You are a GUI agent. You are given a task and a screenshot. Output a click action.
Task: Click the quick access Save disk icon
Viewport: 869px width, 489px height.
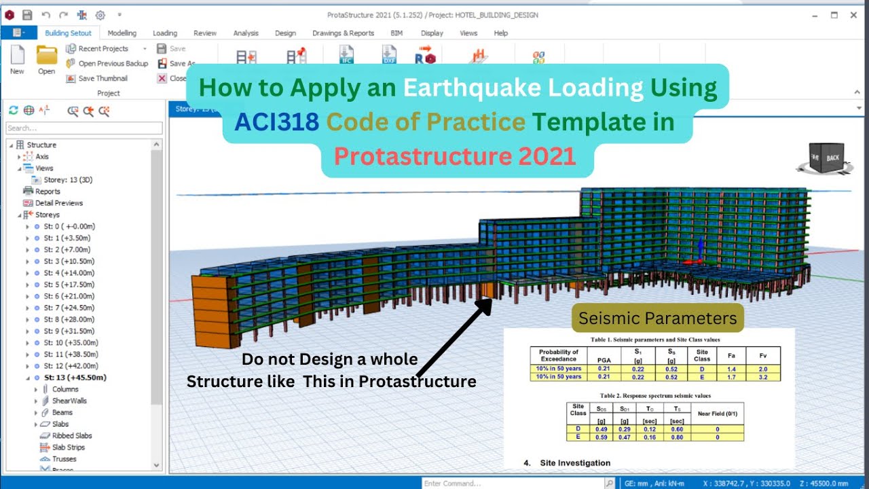pos(27,15)
